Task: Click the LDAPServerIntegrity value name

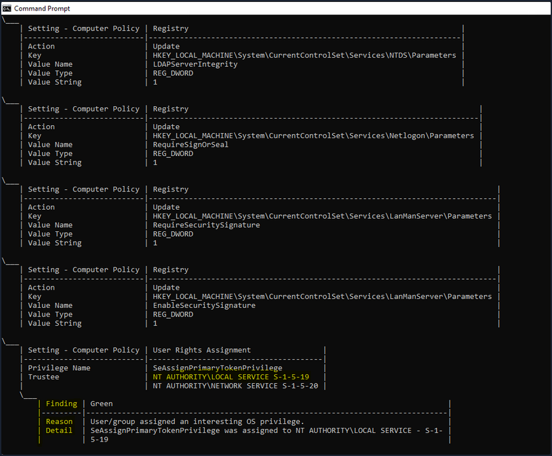Action: [194, 64]
